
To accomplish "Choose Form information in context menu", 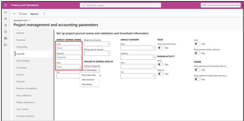I will pyautogui.click(x=90, y=70).
